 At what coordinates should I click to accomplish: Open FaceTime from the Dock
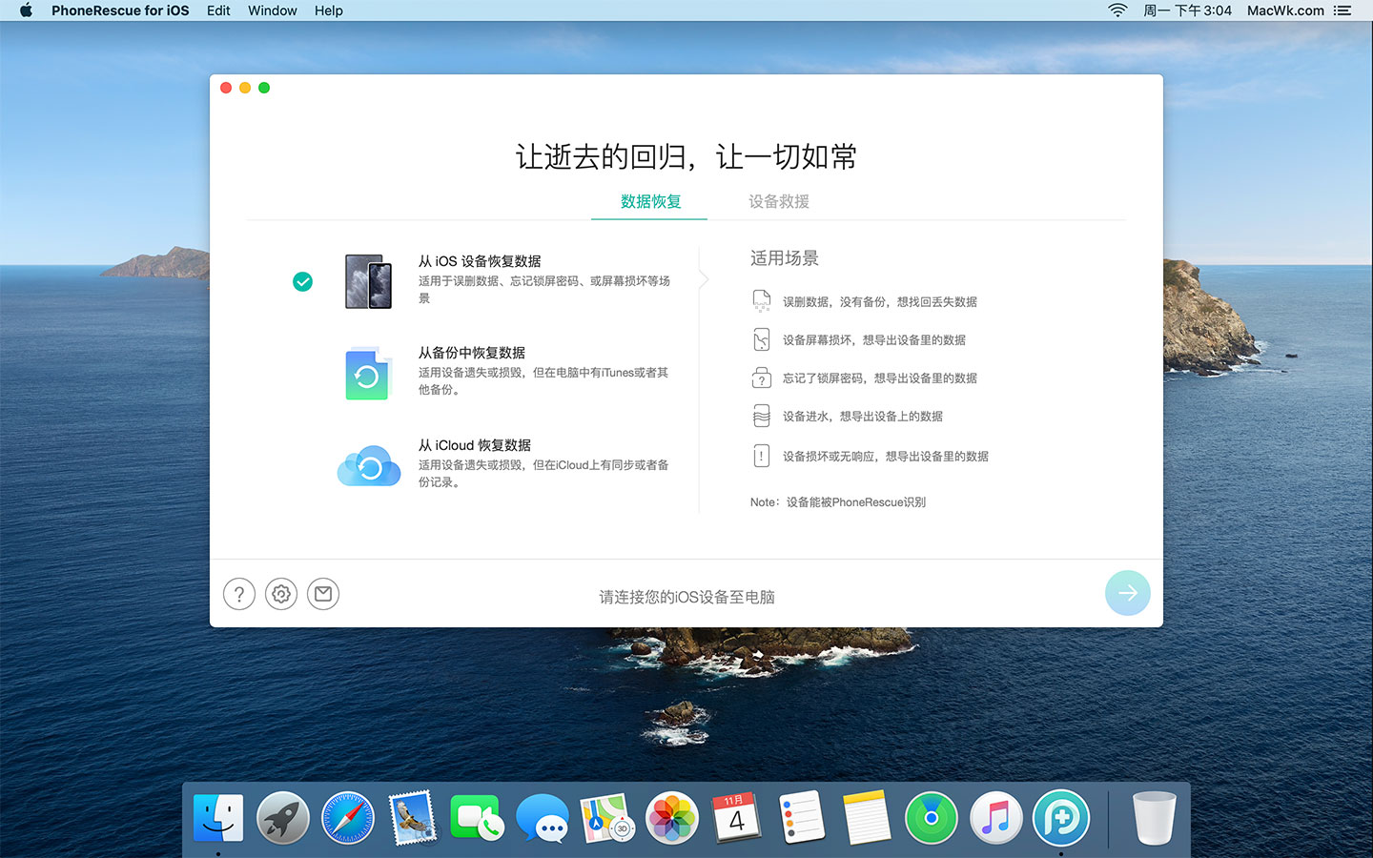coord(477,818)
